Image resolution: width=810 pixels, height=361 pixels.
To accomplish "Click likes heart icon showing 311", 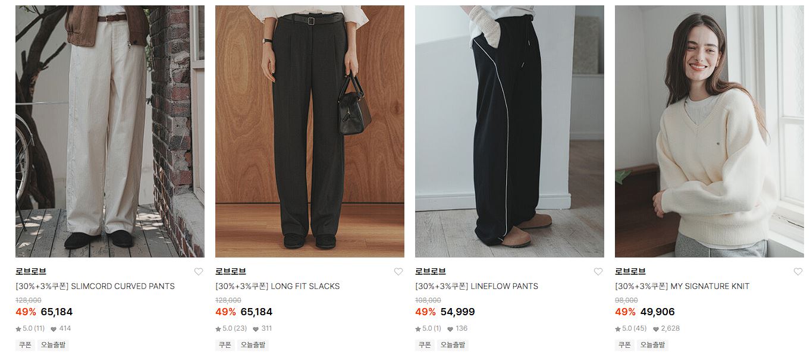I will (x=256, y=329).
